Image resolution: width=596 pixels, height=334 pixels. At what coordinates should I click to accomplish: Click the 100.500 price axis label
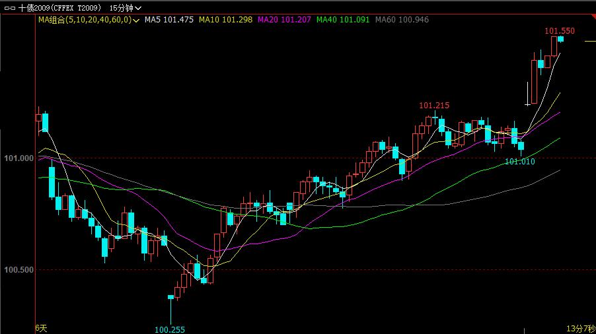[x=19, y=270]
